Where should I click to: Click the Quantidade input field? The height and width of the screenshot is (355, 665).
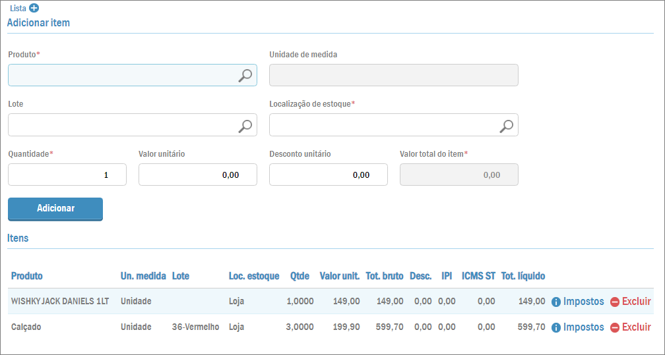(67, 175)
